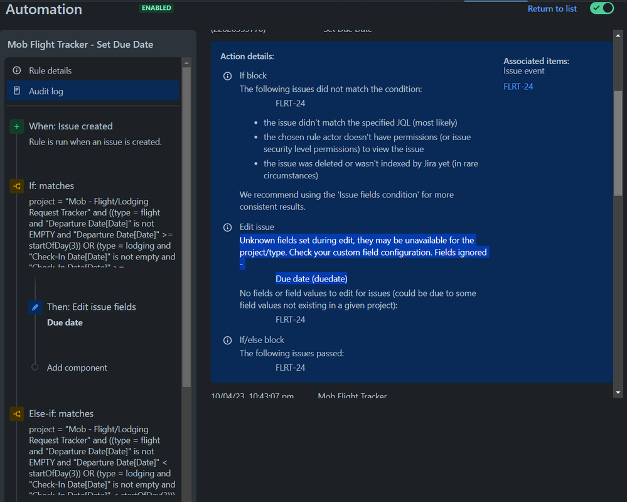
Task: Click the bullet 'the issue was deleted or wasn't indexed'
Action: 371,170
